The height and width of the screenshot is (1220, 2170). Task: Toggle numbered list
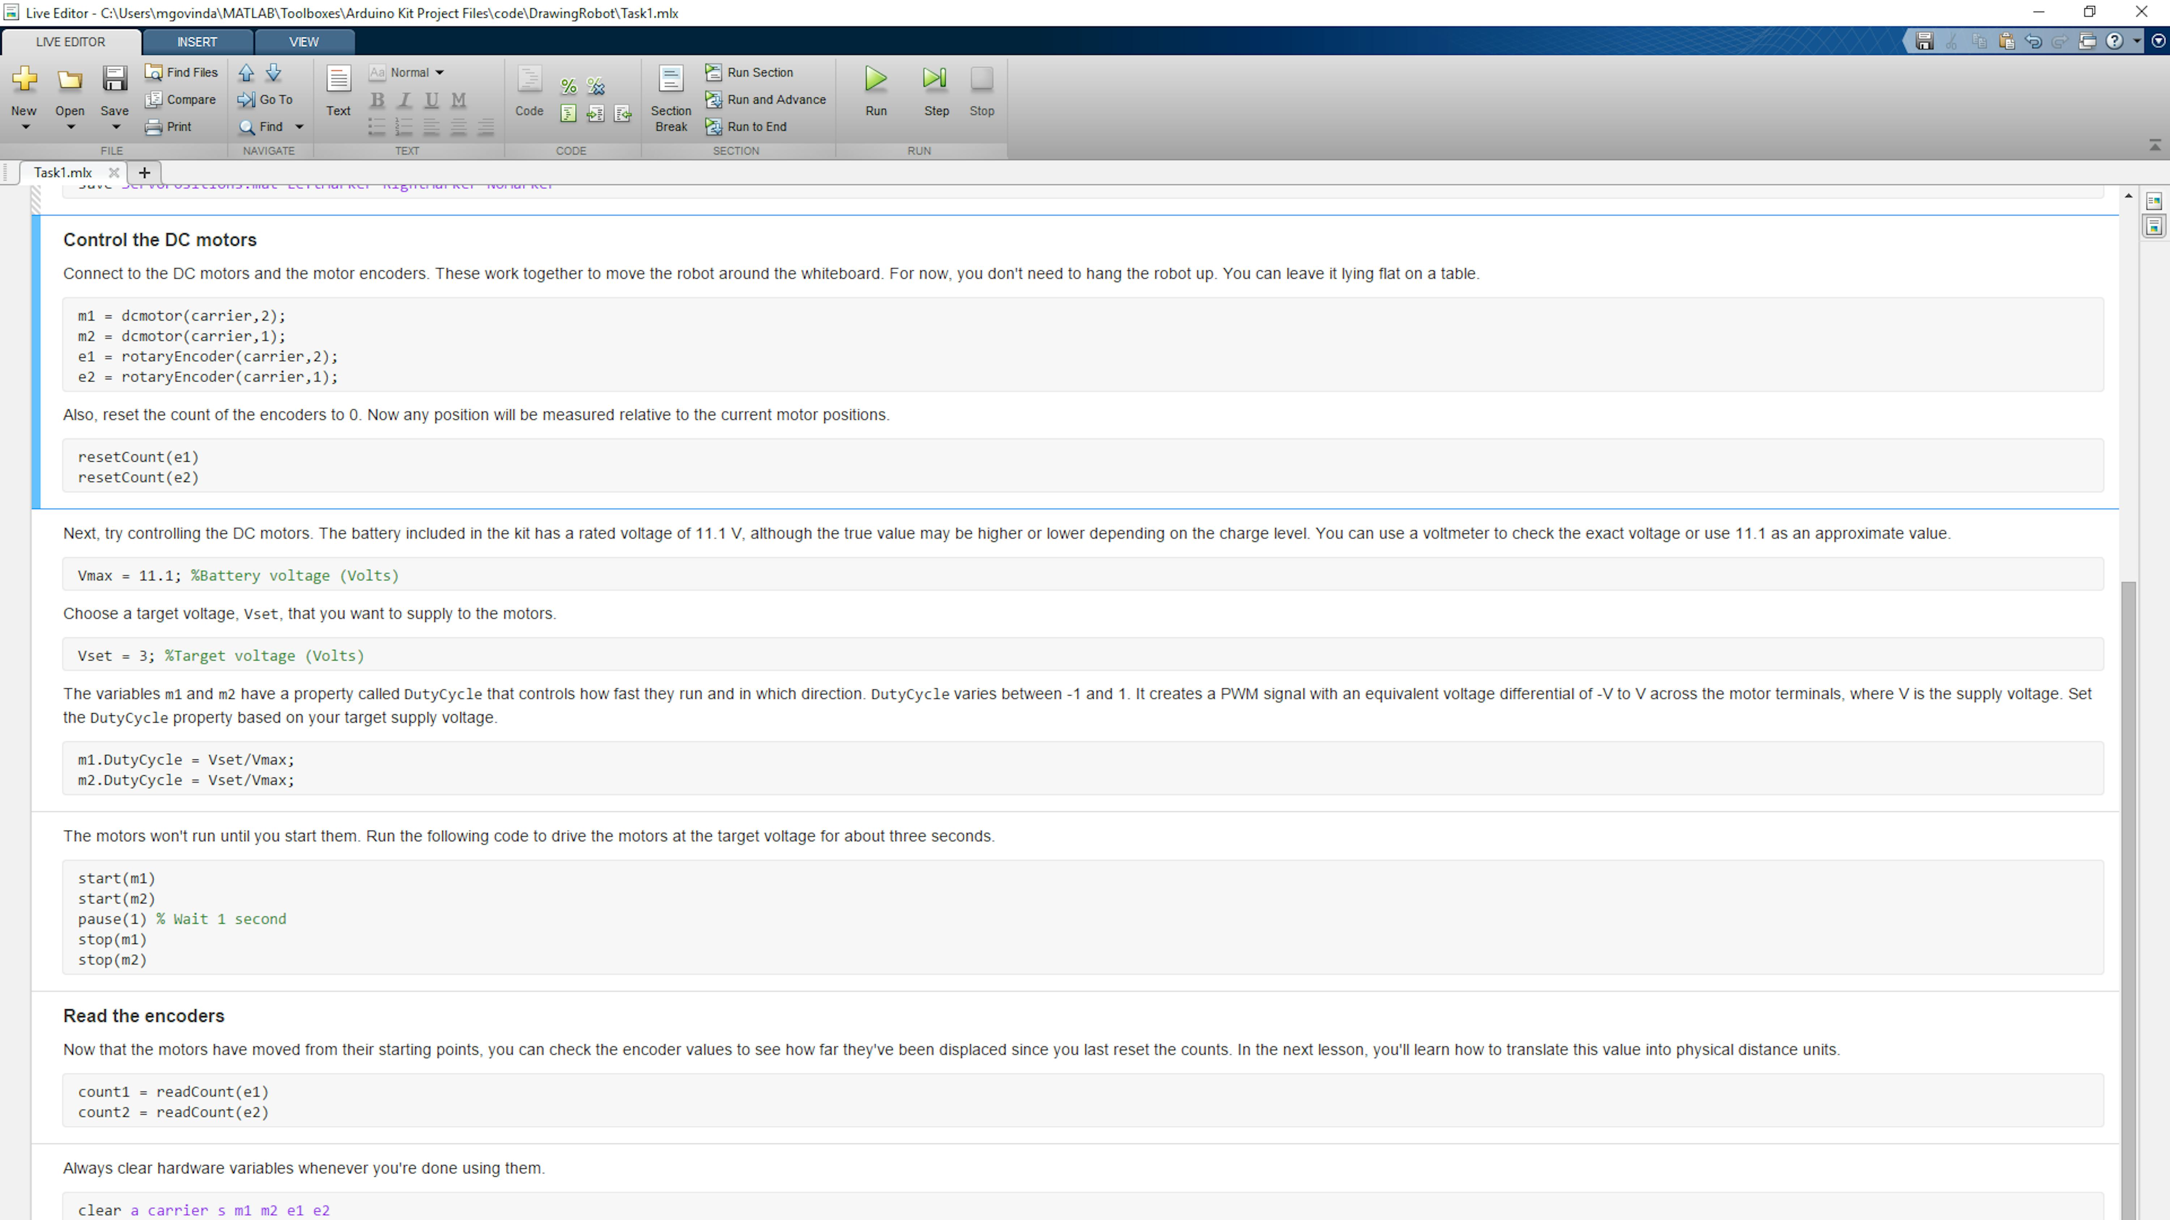pyautogui.click(x=404, y=127)
